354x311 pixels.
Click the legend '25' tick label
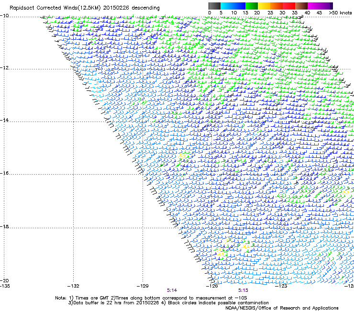(270, 13)
